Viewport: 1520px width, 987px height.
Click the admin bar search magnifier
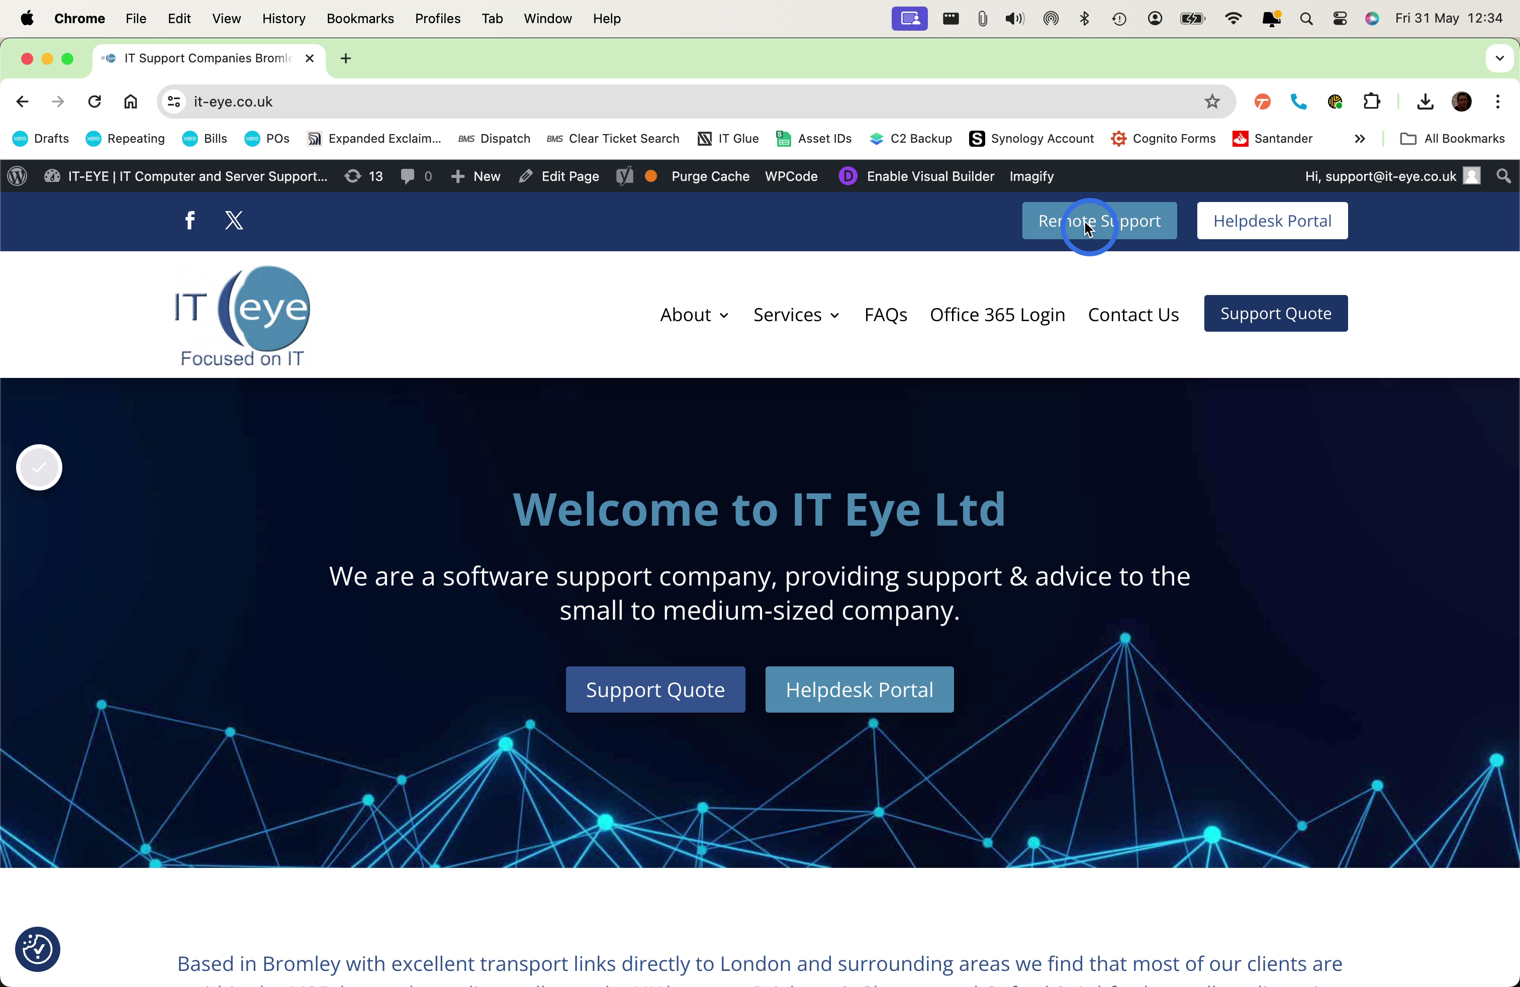(1504, 176)
